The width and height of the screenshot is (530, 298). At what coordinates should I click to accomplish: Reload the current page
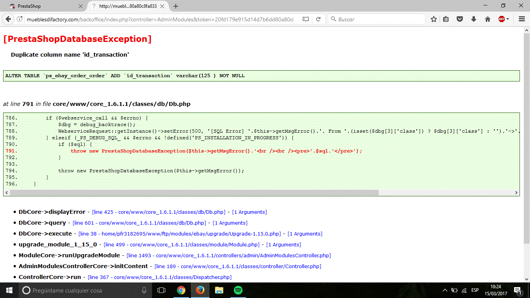(x=318, y=19)
